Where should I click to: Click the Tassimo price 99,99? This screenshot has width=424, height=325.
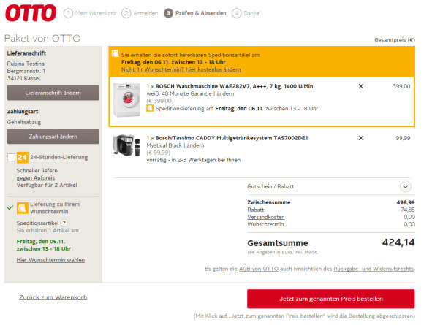[x=404, y=138]
